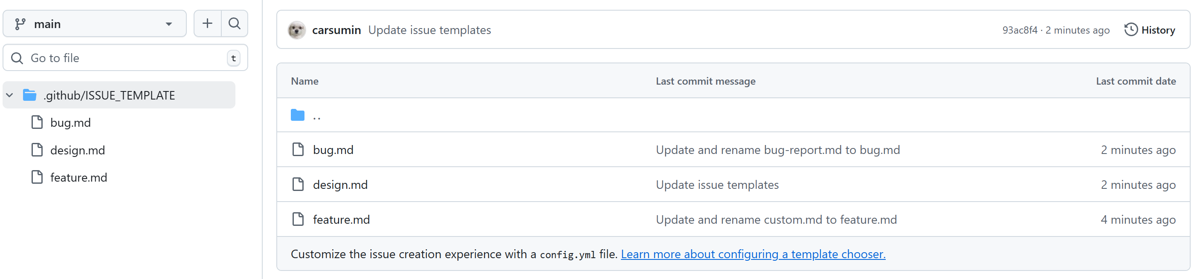Screen dimensions: 1203x279
Task: Collapse the .github/ISSUE_TEMPLATE folder chevron
Action: (x=10, y=96)
